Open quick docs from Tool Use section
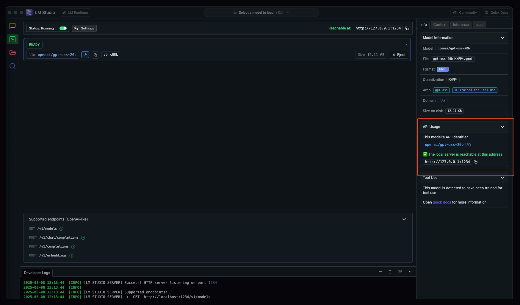The height and width of the screenshot is (305, 520). 442,202
